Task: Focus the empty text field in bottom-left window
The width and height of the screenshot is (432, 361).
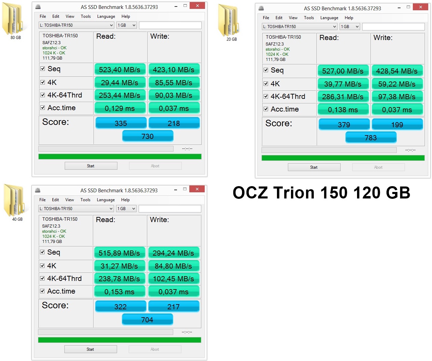Action: 170,208
